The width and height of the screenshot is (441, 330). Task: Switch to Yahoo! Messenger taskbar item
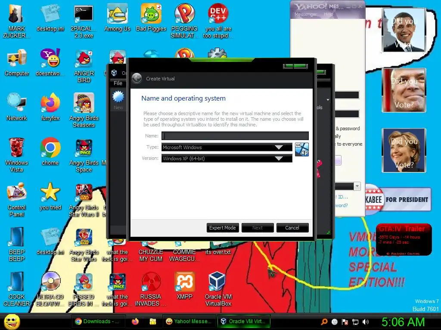point(189,321)
